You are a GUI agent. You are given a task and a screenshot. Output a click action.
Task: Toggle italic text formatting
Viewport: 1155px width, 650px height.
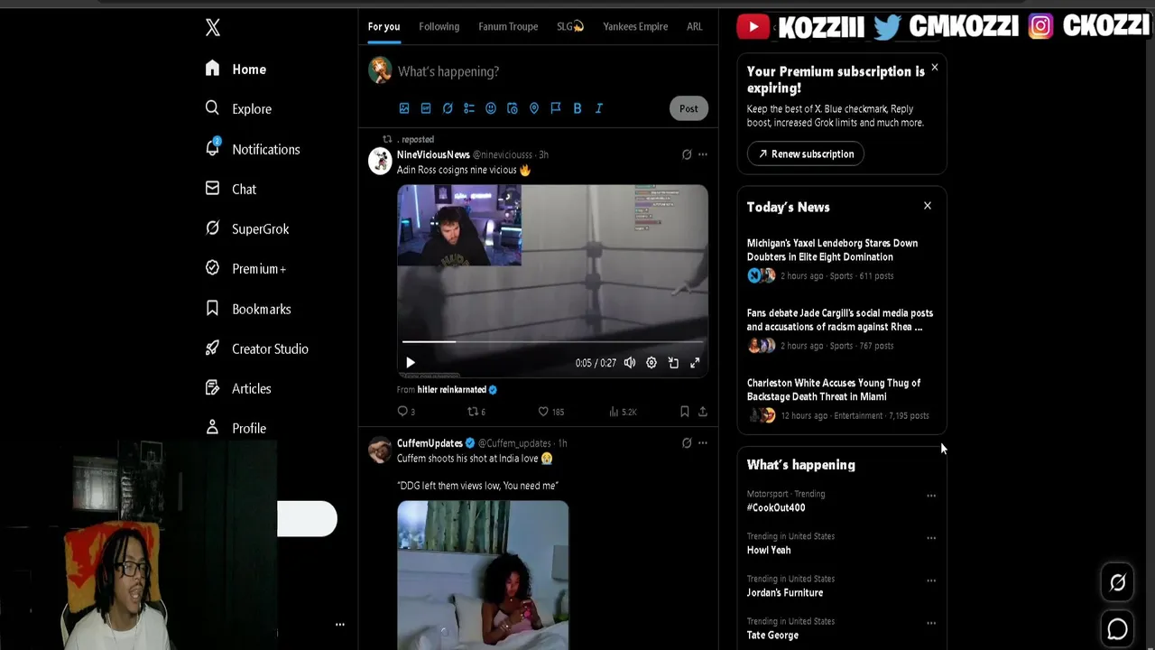click(x=599, y=108)
